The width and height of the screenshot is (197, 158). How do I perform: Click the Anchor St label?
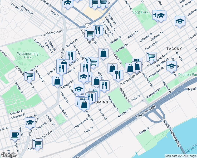point(50,120)
